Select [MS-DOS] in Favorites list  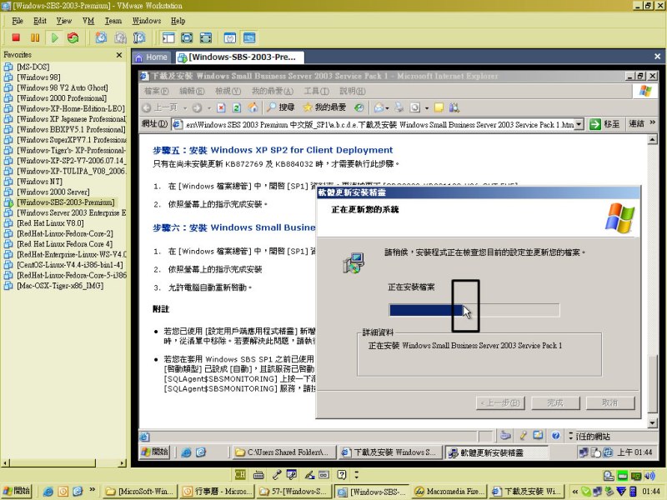coord(33,67)
